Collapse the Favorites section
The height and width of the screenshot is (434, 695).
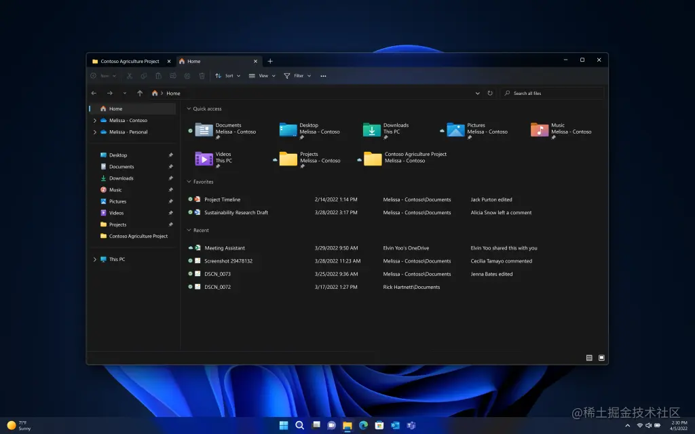(x=189, y=182)
